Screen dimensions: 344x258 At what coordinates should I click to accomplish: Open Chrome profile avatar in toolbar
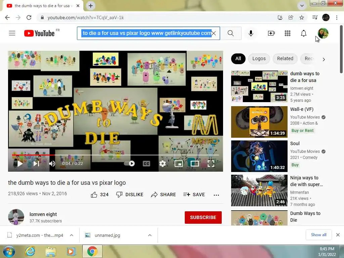click(326, 17)
